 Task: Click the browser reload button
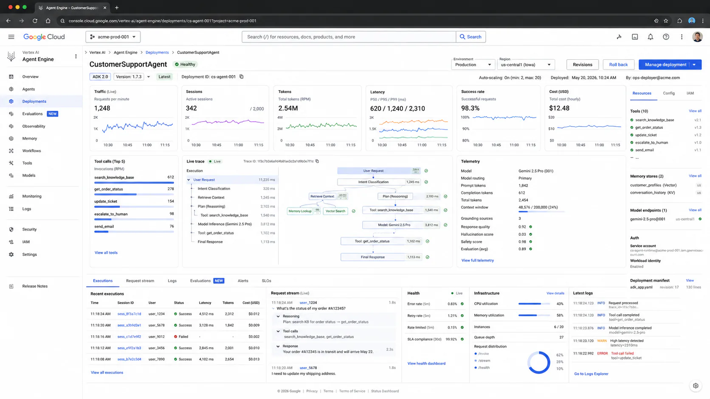[35, 20]
